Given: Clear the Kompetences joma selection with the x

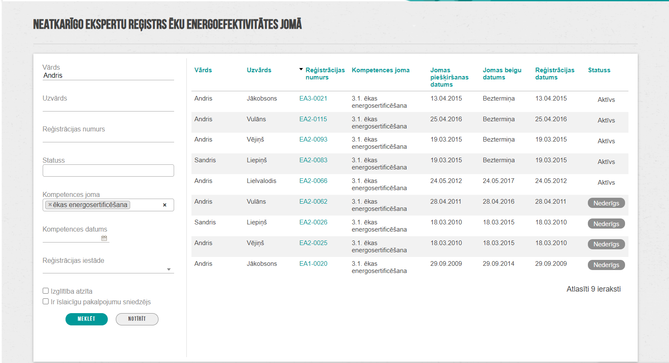Looking at the screenshot, I should click(165, 205).
